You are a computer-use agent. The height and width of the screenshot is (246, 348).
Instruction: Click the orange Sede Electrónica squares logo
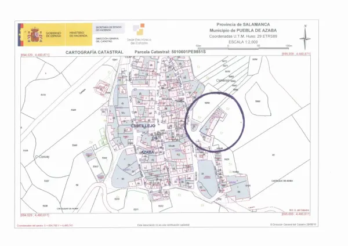click(x=139, y=30)
